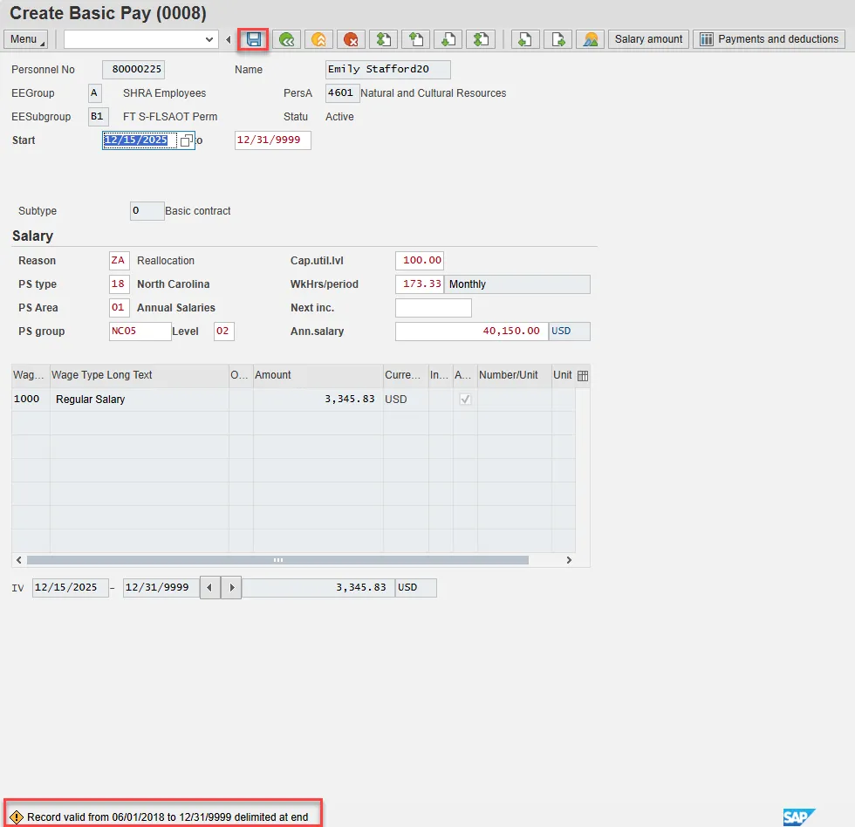The height and width of the screenshot is (827, 855).
Task: Click the red Cancel icon
Action: [351, 39]
